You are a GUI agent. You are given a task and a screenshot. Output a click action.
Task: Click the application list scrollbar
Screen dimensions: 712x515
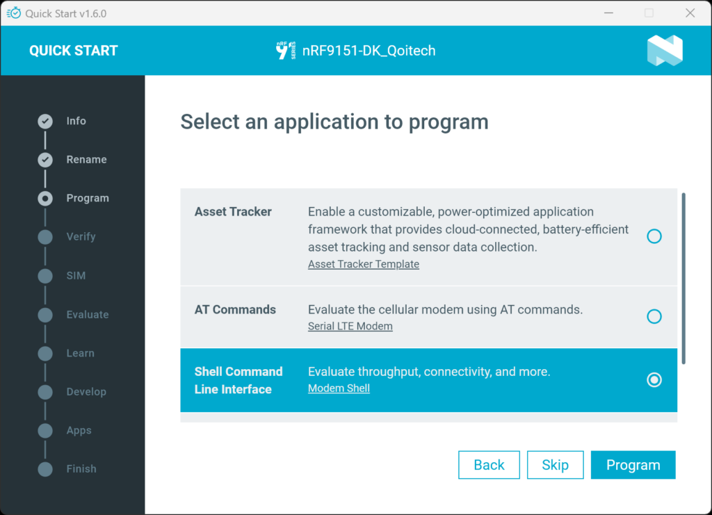683,278
